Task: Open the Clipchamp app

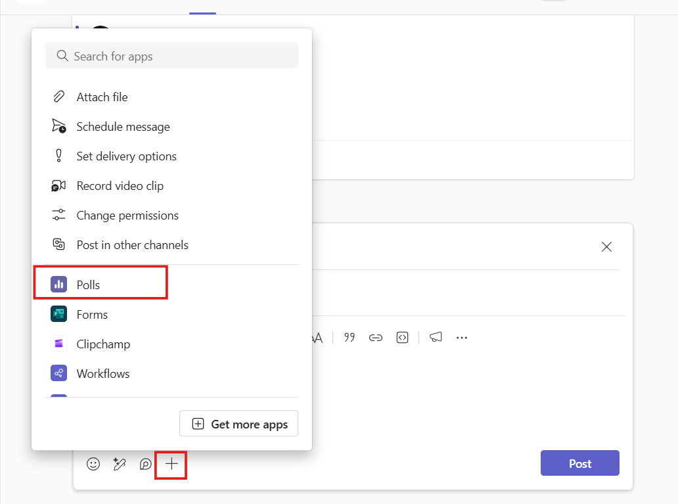Action: (x=103, y=344)
